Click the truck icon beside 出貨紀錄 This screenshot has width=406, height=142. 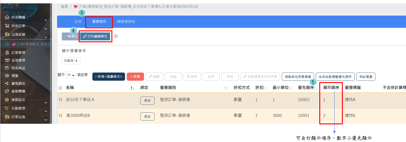7,34
